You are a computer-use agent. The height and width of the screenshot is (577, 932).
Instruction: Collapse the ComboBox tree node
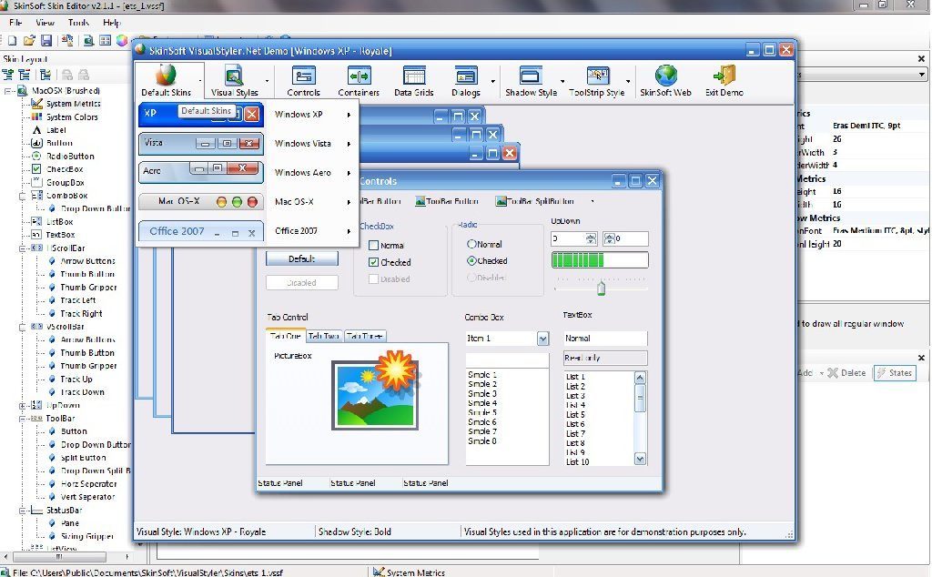point(23,196)
